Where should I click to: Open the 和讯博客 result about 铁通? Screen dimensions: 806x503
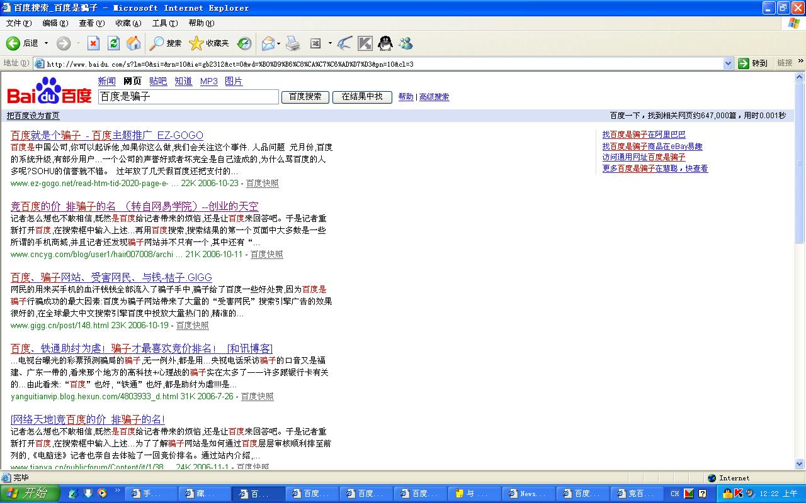pos(142,348)
